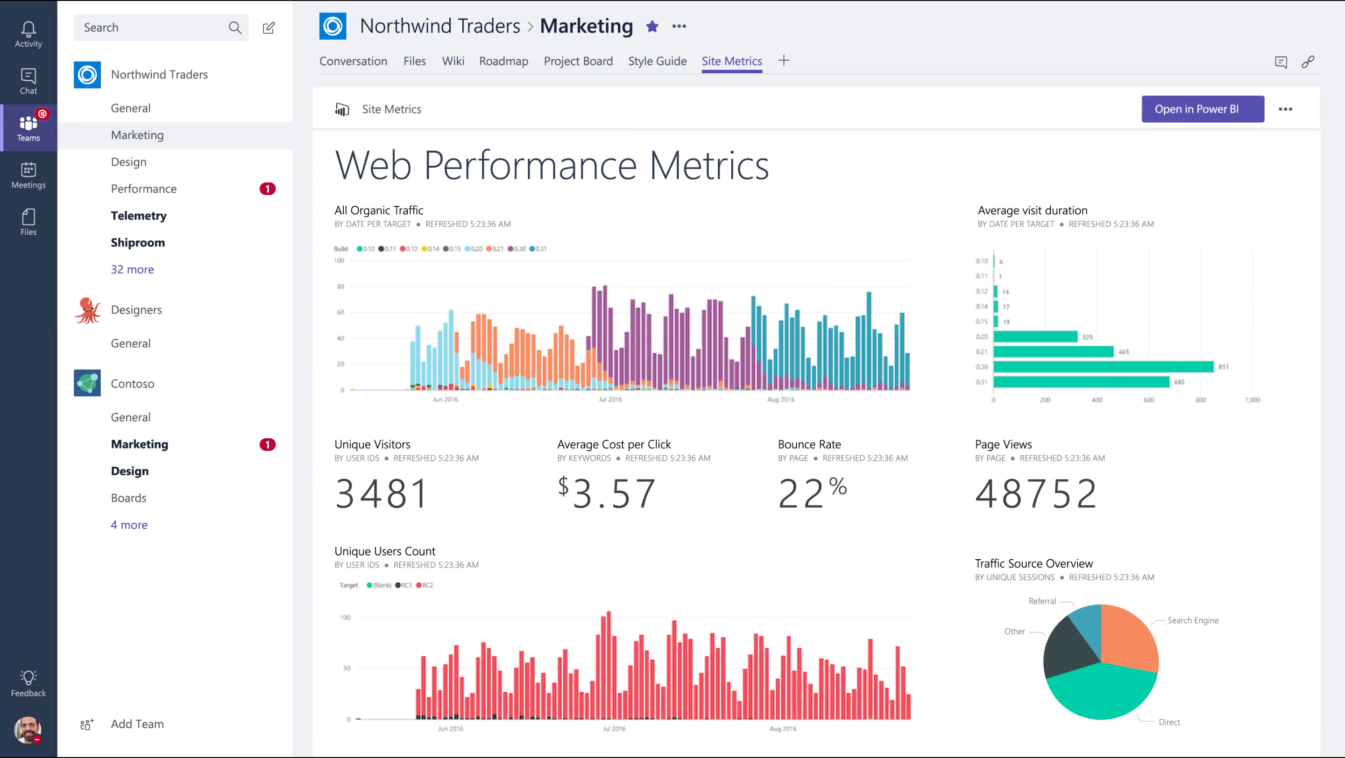Open channel more options ellipsis in header

point(679,26)
